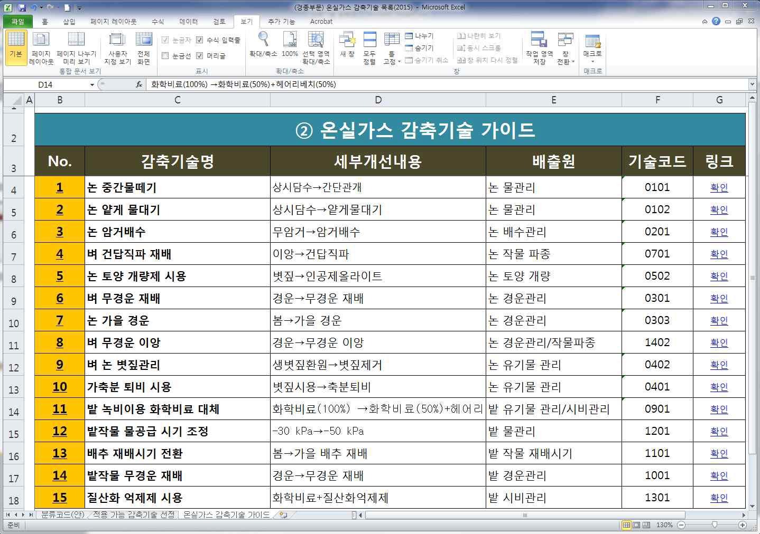The image size is (760, 534).
Task: Click Page Break Preview status bar icon
Action: click(x=646, y=525)
